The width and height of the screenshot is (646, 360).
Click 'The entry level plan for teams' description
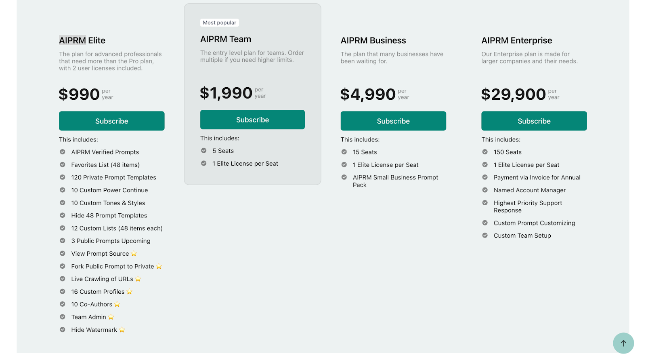click(x=252, y=56)
